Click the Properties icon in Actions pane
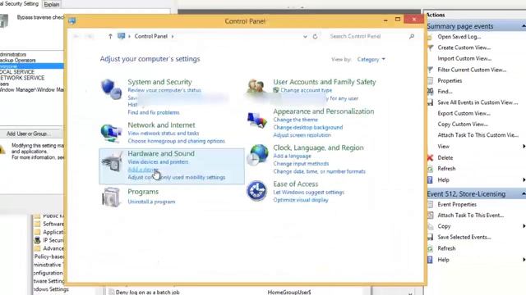The width and height of the screenshot is (526, 295). click(430, 80)
